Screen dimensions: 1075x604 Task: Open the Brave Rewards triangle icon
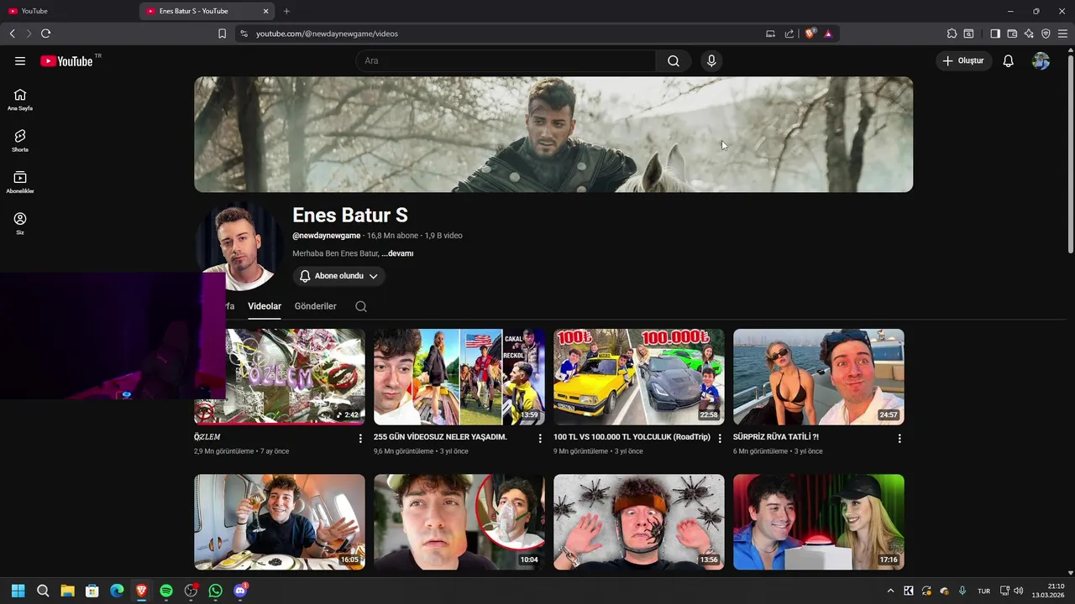(x=828, y=34)
